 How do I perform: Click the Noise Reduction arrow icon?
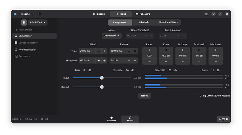[x=16, y=49]
